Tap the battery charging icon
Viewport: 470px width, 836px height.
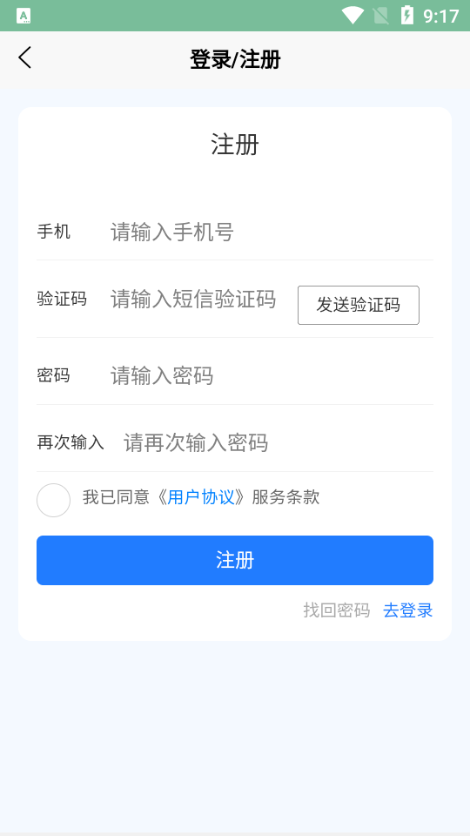[x=407, y=15]
